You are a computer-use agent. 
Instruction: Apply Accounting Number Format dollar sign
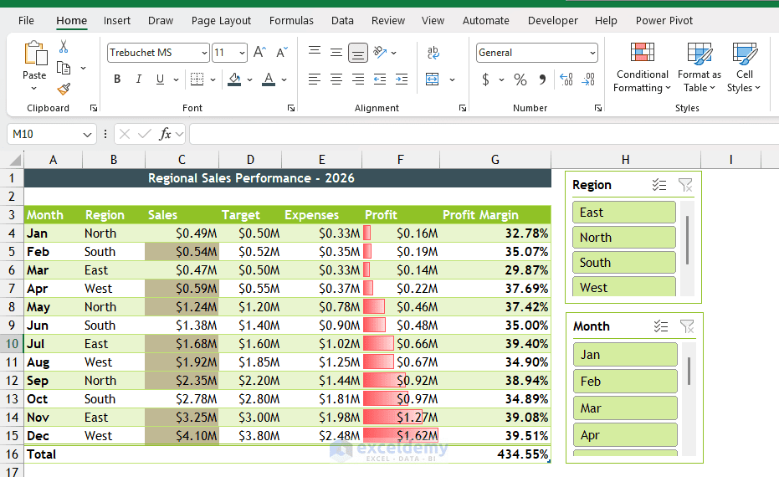click(x=485, y=79)
